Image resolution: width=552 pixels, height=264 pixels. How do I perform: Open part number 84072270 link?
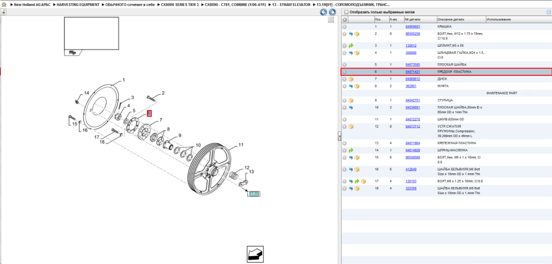click(x=412, y=119)
